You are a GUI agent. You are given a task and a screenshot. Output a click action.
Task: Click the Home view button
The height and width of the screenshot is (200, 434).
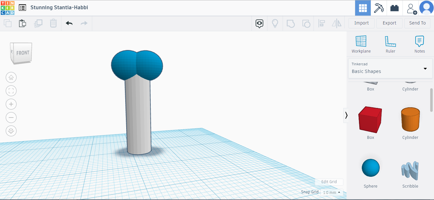click(x=11, y=77)
